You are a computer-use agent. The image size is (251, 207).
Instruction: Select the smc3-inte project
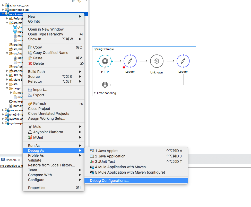coord(16,115)
